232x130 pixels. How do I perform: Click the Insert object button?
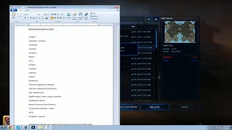tap(86, 16)
